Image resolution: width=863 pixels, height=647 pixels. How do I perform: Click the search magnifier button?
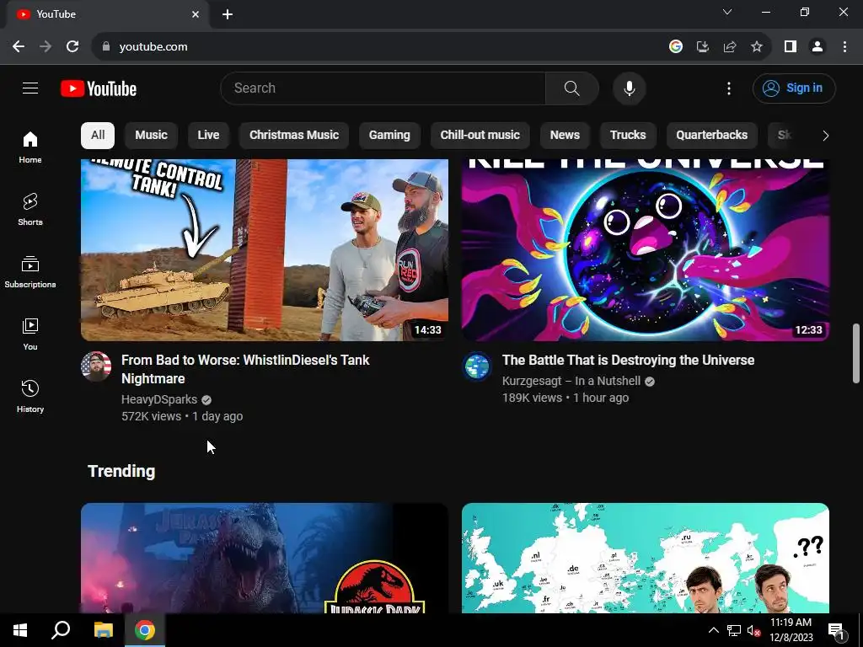[572, 88]
